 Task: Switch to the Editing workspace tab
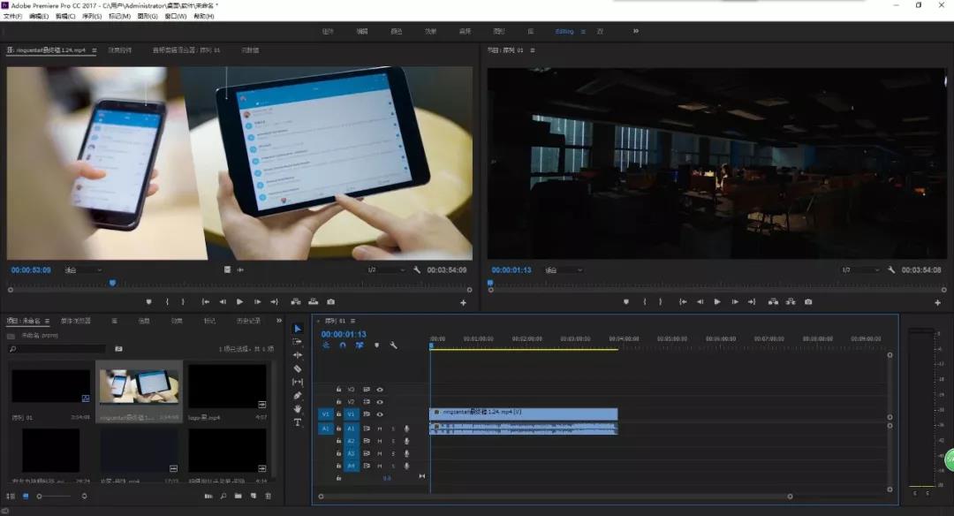point(564,31)
